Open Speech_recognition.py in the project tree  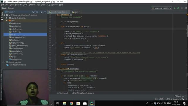[18, 46]
